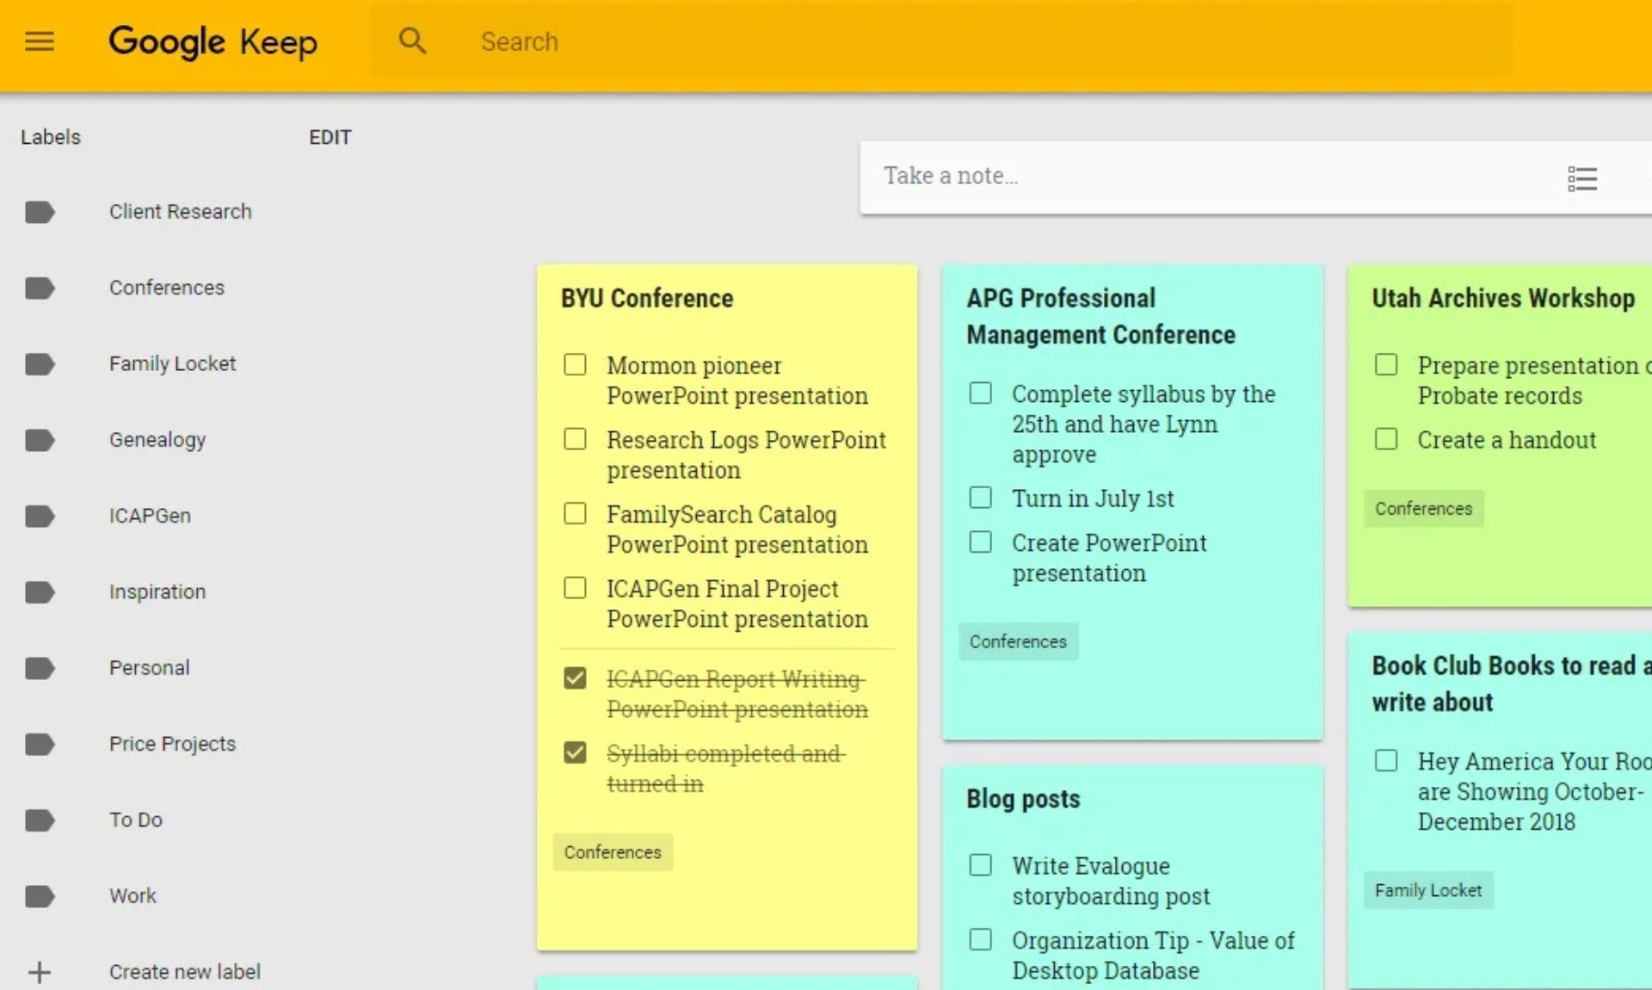This screenshot has width=1652, height=990.
Task: Check ICAPGen Final Project PowerPoint item
Action: pos(575,588)
